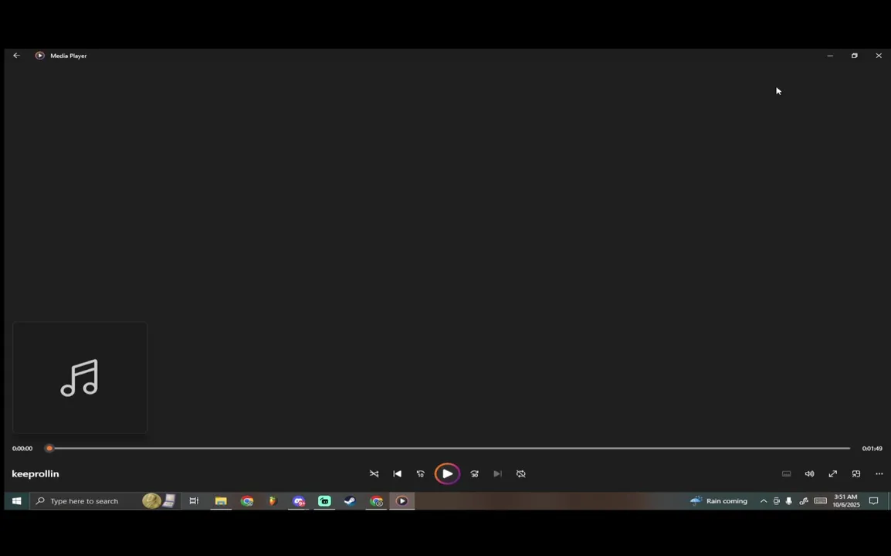Viewport: 891px width, 556px height.
Task: Close the Media Player window
Action: pos(879,56)
